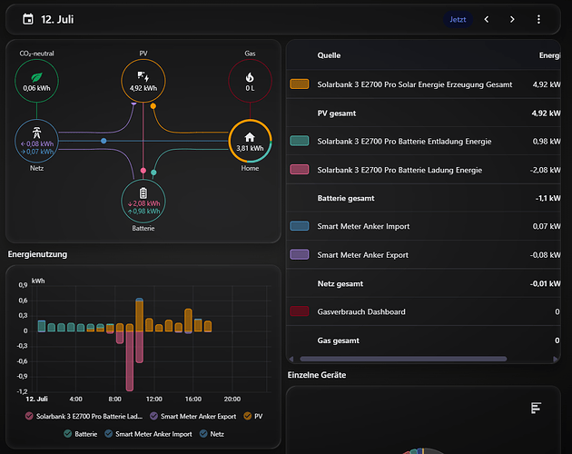Click the tallest orange PV bar in chart
Screen dimensions: 572x454
point(139,315)
